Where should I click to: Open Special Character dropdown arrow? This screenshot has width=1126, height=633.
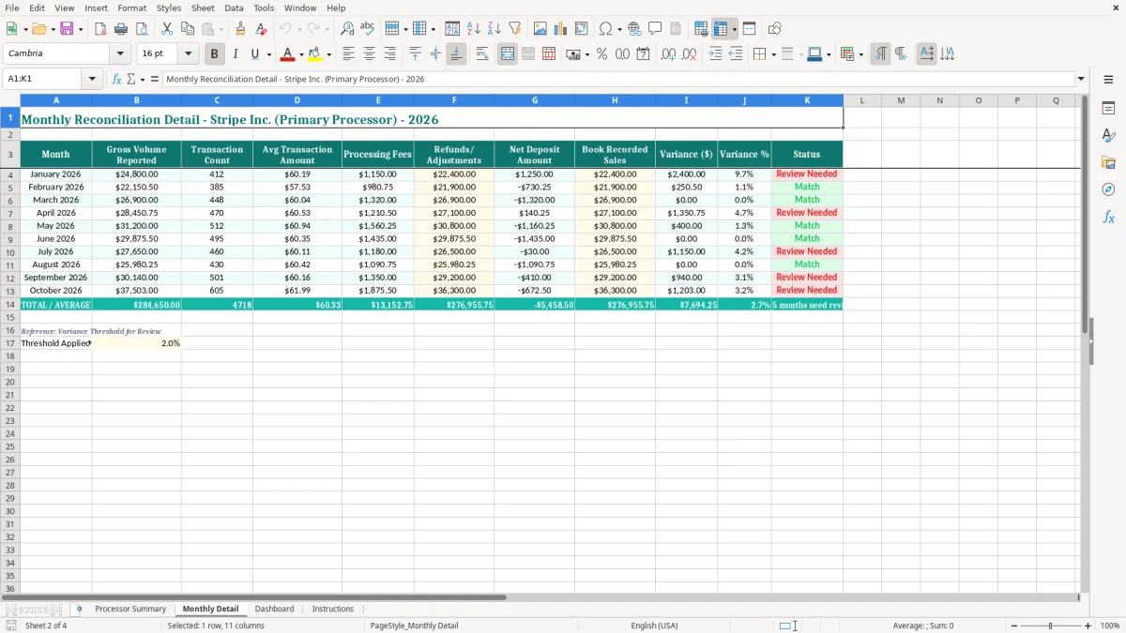click(x=619, y=29)
